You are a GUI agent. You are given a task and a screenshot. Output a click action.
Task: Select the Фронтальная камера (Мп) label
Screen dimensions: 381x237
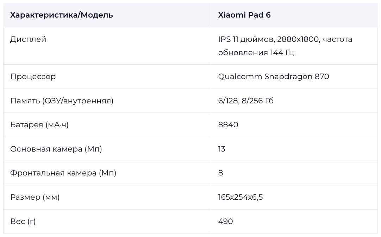(63, 173)
